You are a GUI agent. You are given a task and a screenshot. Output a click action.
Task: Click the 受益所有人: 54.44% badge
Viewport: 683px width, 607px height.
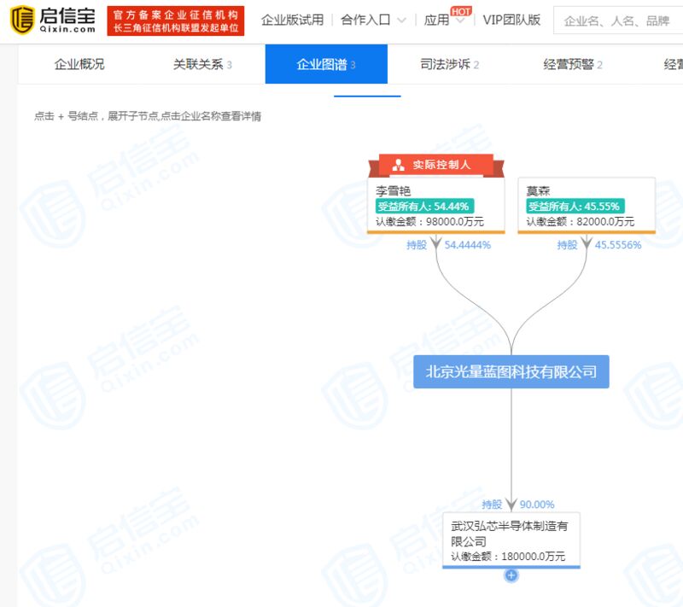pyautogui.click(x=424, y=206)
